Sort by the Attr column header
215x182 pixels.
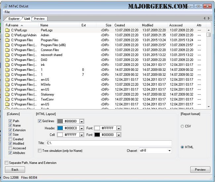click(200, 25)
